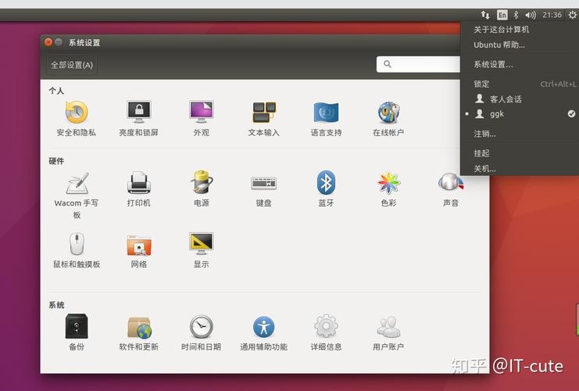Expand the volume indicator in top panel
579x391 pixels.
531,15
